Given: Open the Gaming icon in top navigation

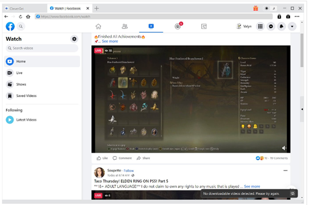Looking at the screenshot, I should pyautogui.click(x=204, y=26).
